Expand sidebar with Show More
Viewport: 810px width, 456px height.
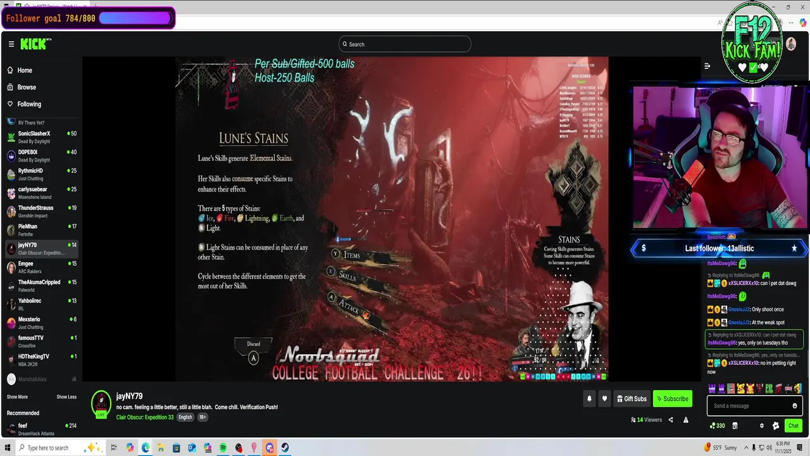(x=17, y=397)
